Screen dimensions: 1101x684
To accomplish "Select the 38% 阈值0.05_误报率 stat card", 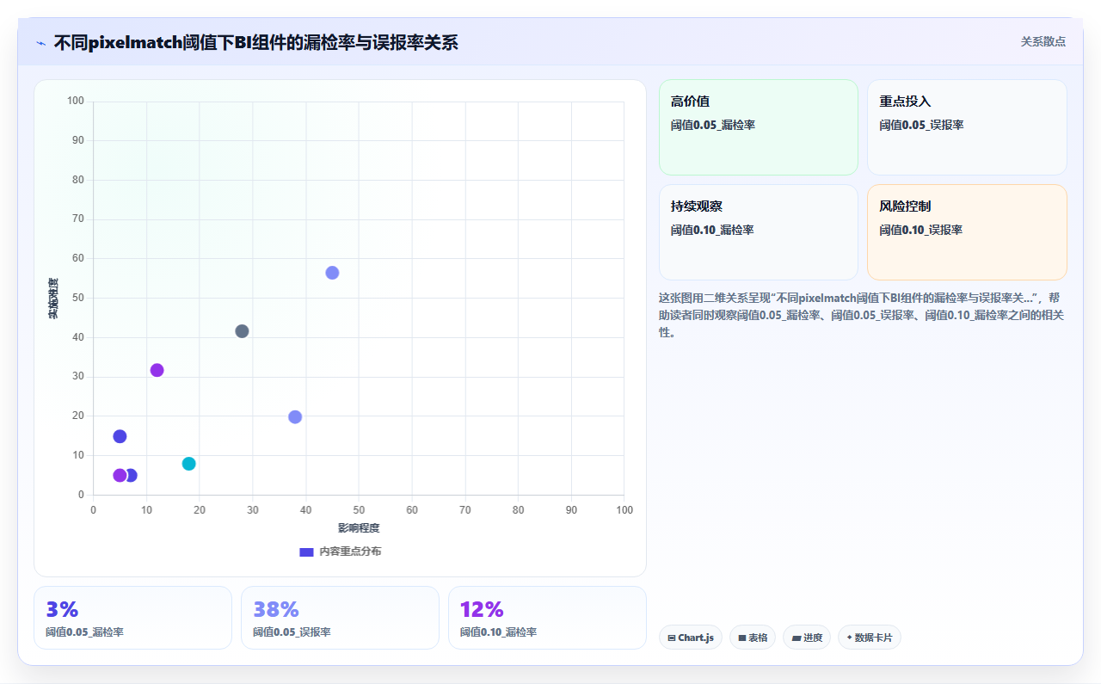I will [340, 618].
